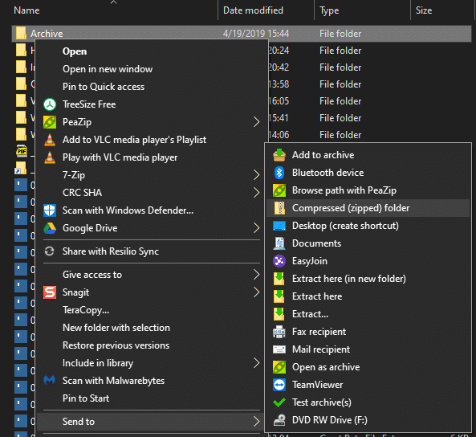476x437 pixels.
Task: Click VLC cone icon beside Play with VLC
Action: [x=50, y=157]
